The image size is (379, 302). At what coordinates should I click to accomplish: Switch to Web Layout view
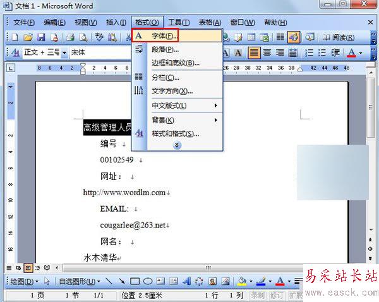(18, 268)
